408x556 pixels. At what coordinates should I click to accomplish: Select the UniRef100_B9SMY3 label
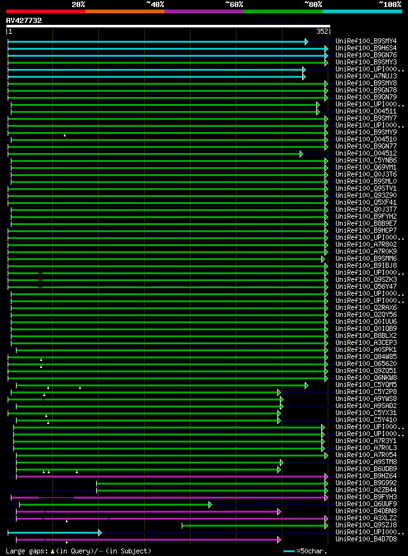[x=366, y=62]
